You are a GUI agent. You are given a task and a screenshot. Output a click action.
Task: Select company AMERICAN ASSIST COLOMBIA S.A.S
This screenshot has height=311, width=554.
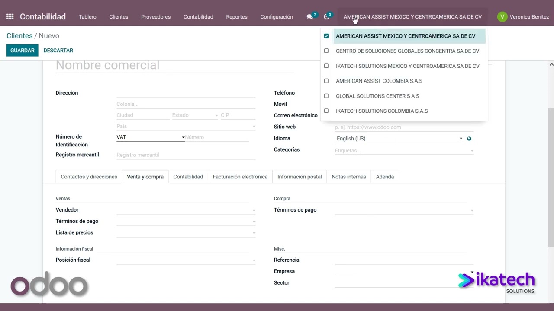point(379,81)
